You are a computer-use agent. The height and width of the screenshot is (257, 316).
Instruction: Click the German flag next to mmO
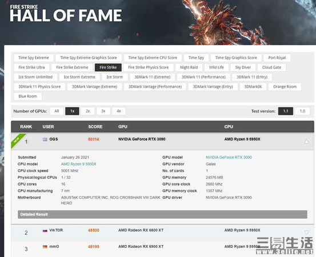[x=45, y=247]
